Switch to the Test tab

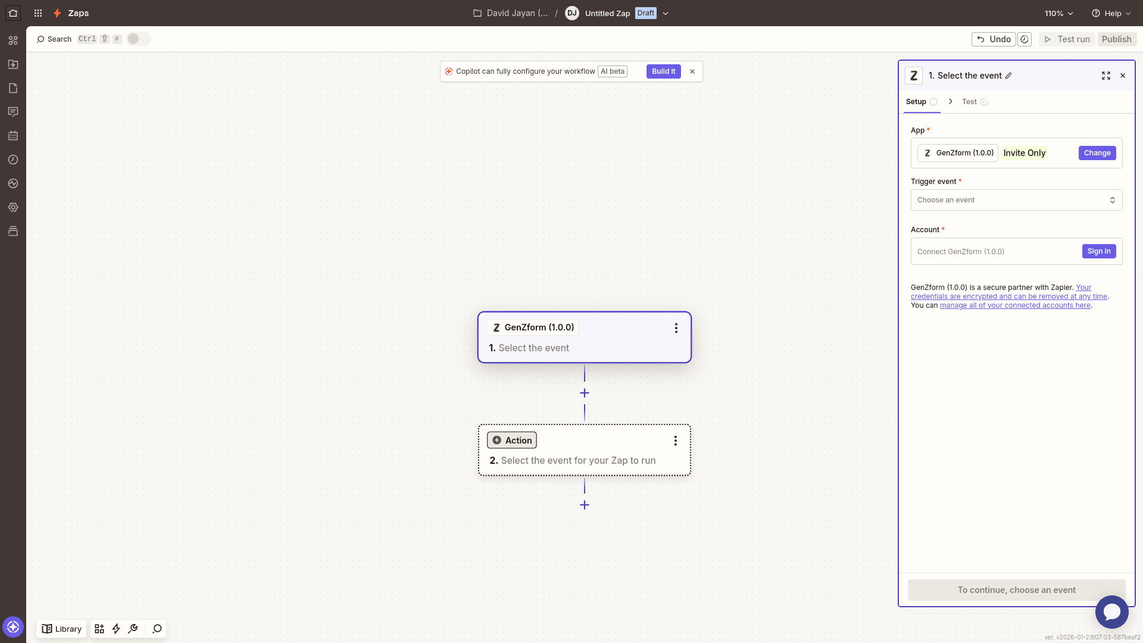[x=968, y=101]
